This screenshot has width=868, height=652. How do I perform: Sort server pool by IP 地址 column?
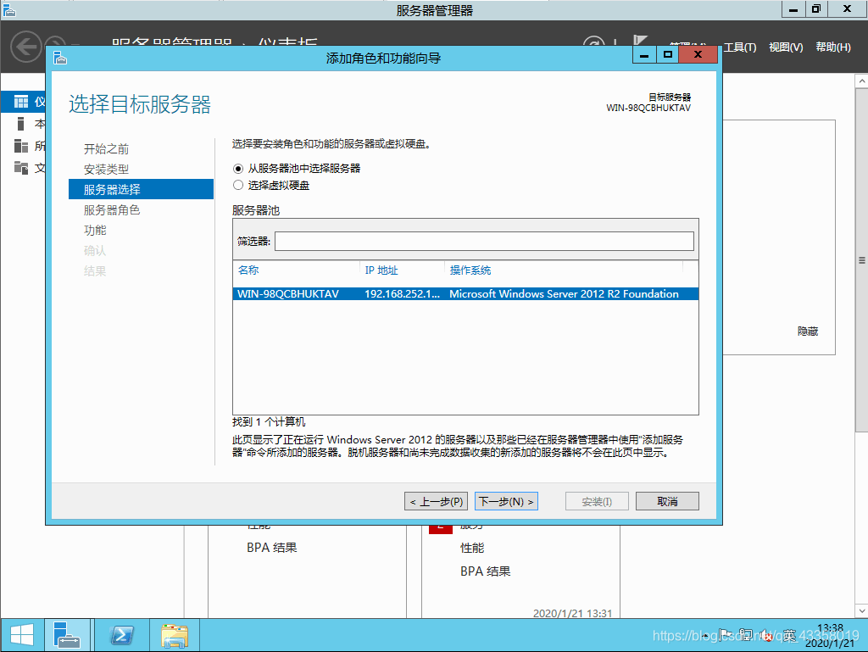381,270
